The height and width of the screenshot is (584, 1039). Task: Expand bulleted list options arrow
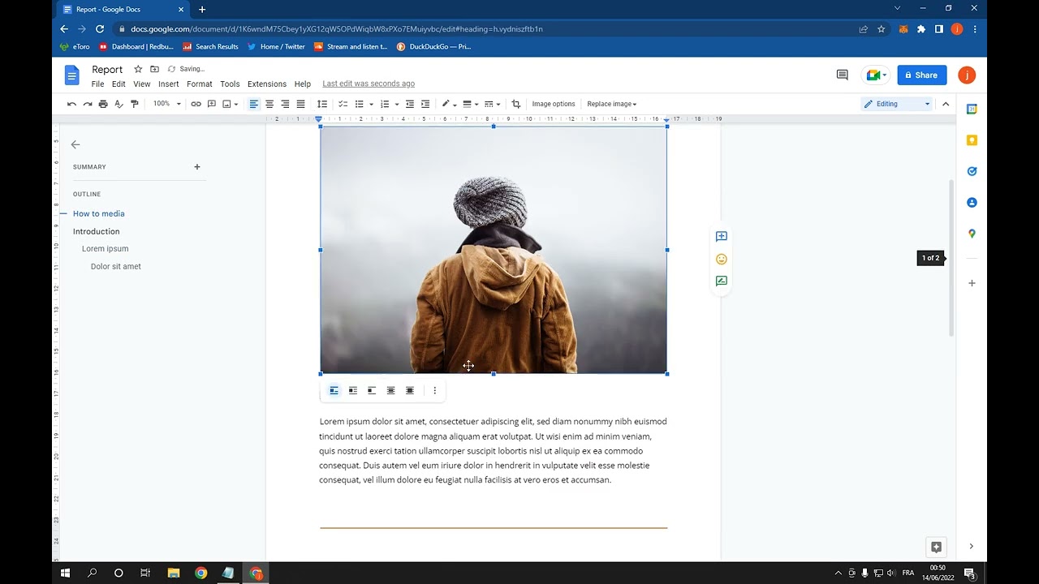pos(371,104)
